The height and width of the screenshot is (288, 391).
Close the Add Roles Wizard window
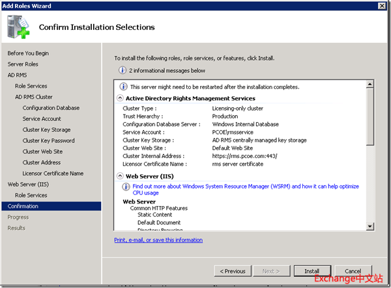pos(383,5)
